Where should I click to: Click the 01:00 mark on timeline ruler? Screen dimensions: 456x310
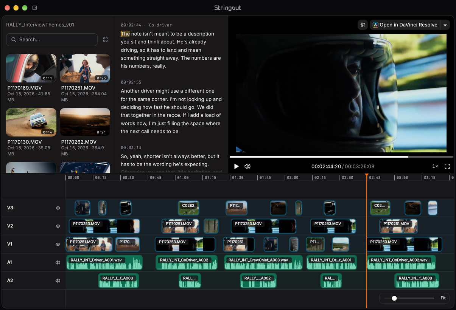[183, 177]
